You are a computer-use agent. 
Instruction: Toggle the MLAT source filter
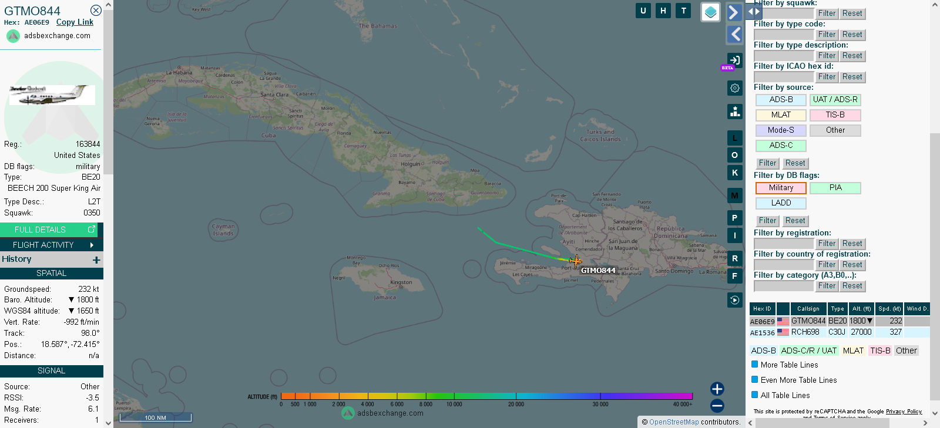tap(781, 115)
